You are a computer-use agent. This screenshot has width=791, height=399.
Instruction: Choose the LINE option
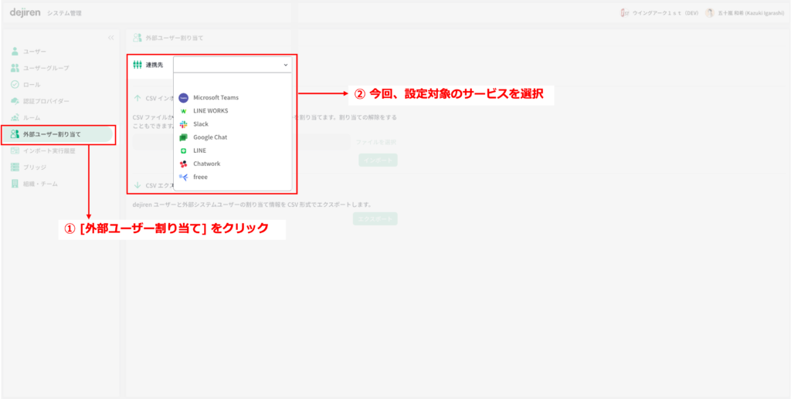232,150
